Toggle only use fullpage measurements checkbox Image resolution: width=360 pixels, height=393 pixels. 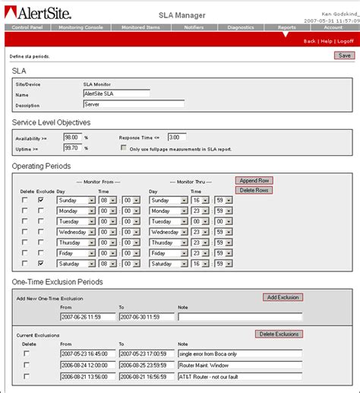124,147
